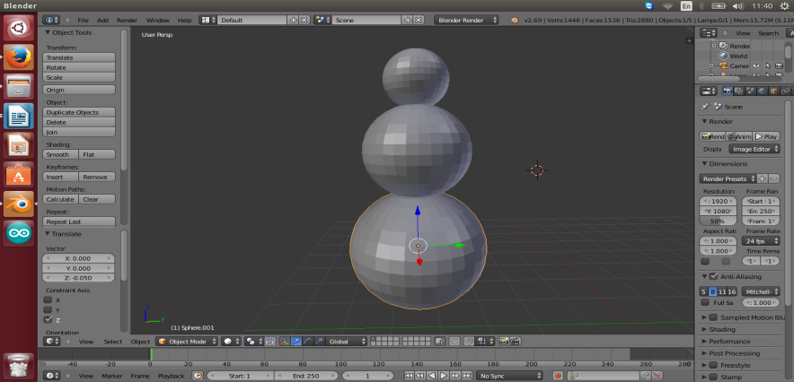The width and height of the screenshot is (794, 382).
Task: Open LibreOffice Writer from the launcher
Action: coord(19,115)
